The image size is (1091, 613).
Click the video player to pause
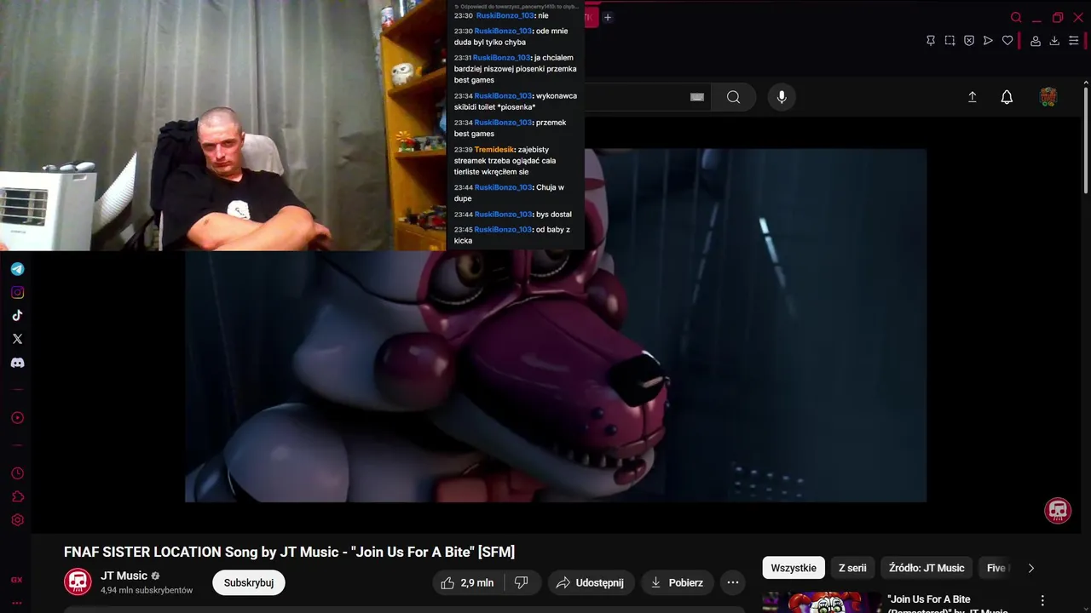556,325
